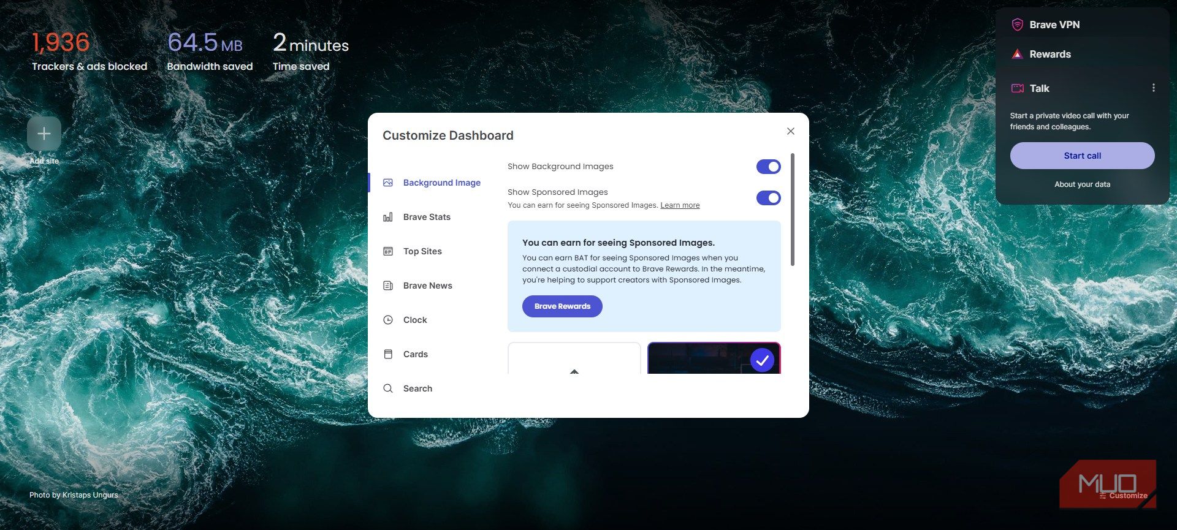This screenshot has height=530, width=1177.
Task: Select the checked background thumbnail
Action: pos(714,358)
